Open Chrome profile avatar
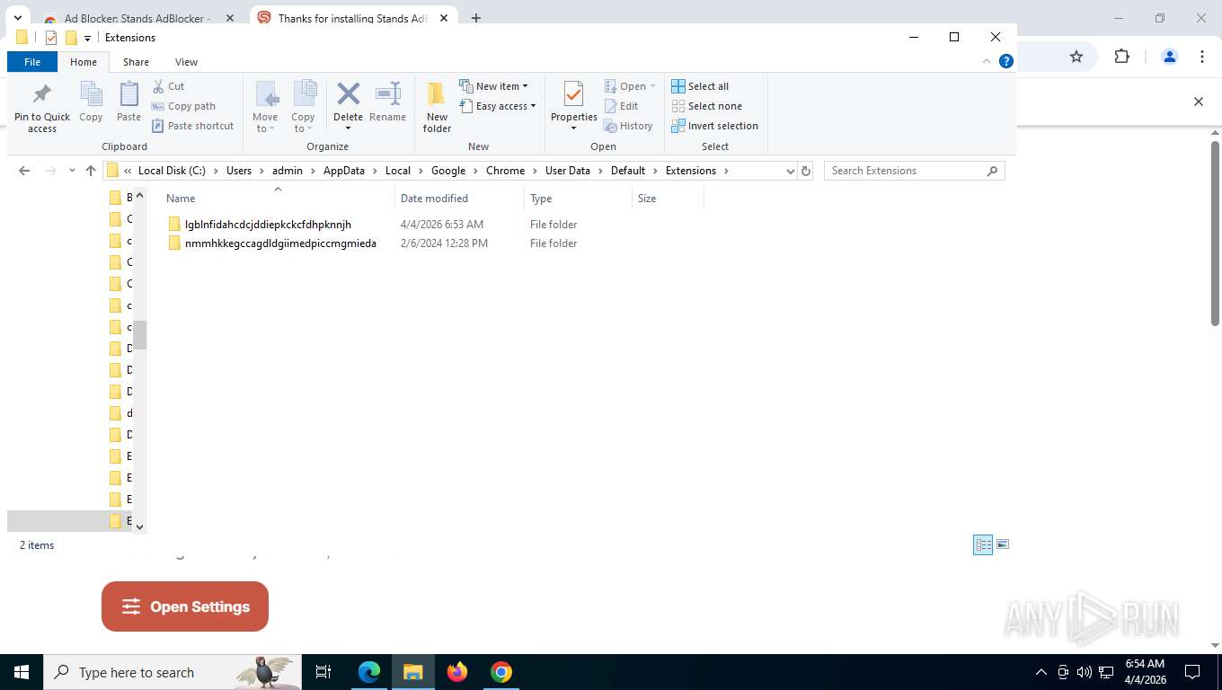The height and width of the screenshot is (690, 1222). tap(1169, 57)
